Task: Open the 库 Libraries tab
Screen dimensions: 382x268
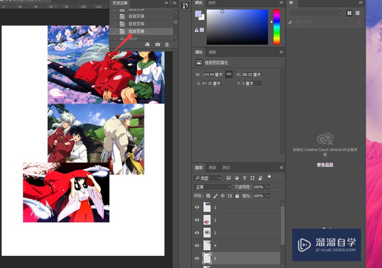Action: coord(291,3)
